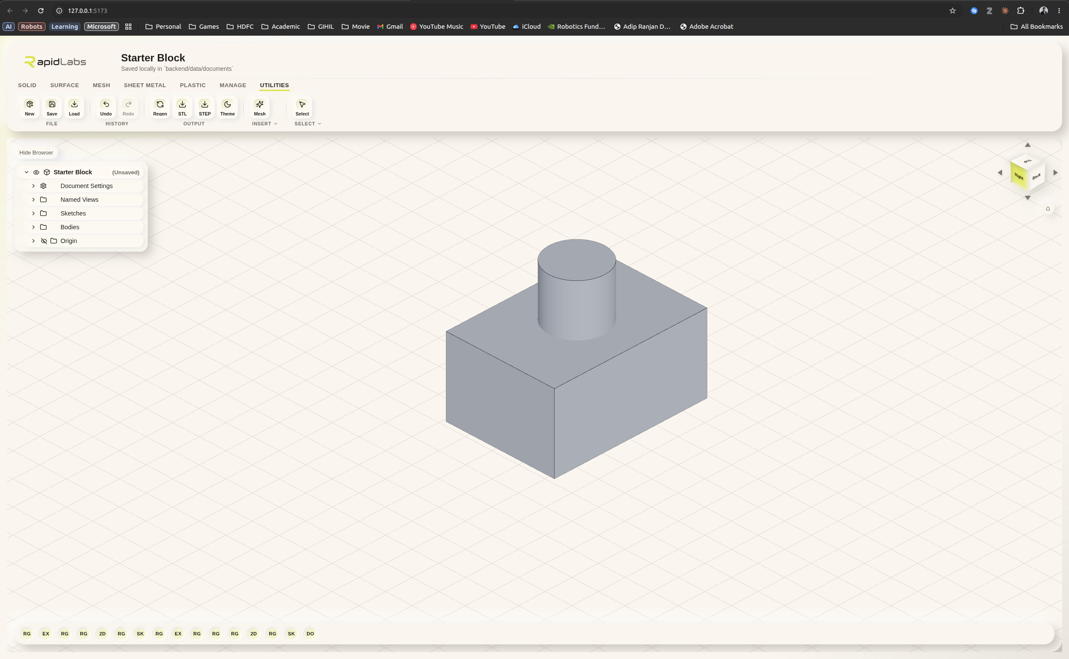This screenshot has height=659, width=1069.
Task: Regenerate the model with Regen
Action: 160,107
